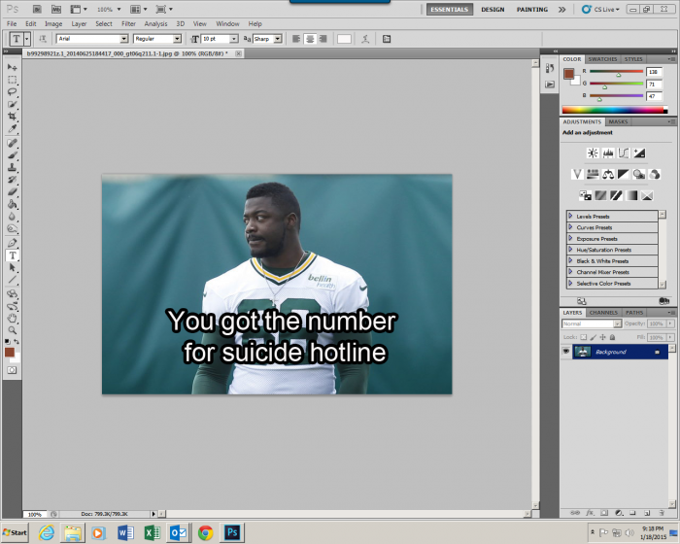Pick the Horizontal Type tool
Screen dimensions: 680x544
pos(13,255)
